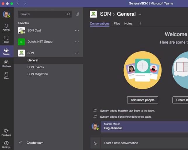The width and height of the screenshot is (188, 150).
Task: Click the SDN breadcrumb in header
Action: point(105,14)
